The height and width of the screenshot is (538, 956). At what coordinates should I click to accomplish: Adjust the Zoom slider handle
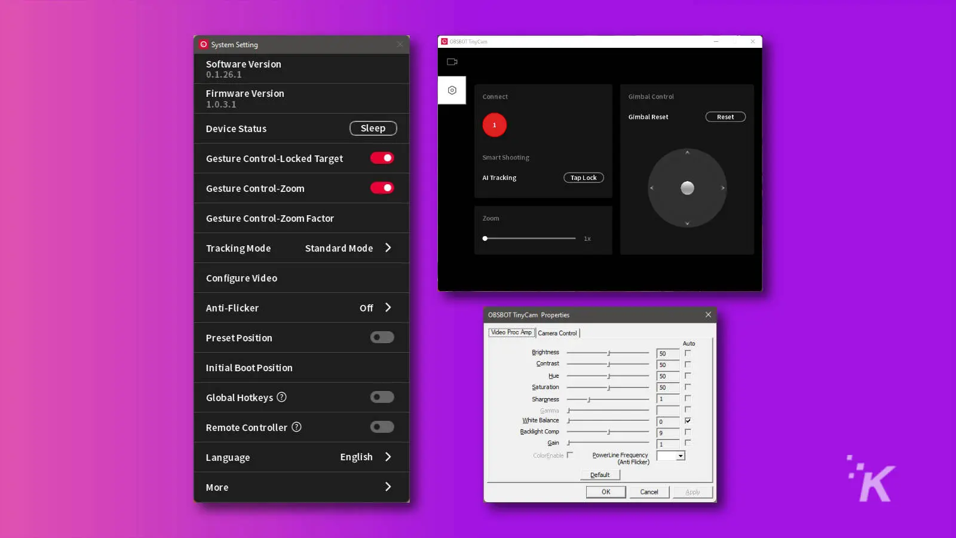[x=485, y=239]
